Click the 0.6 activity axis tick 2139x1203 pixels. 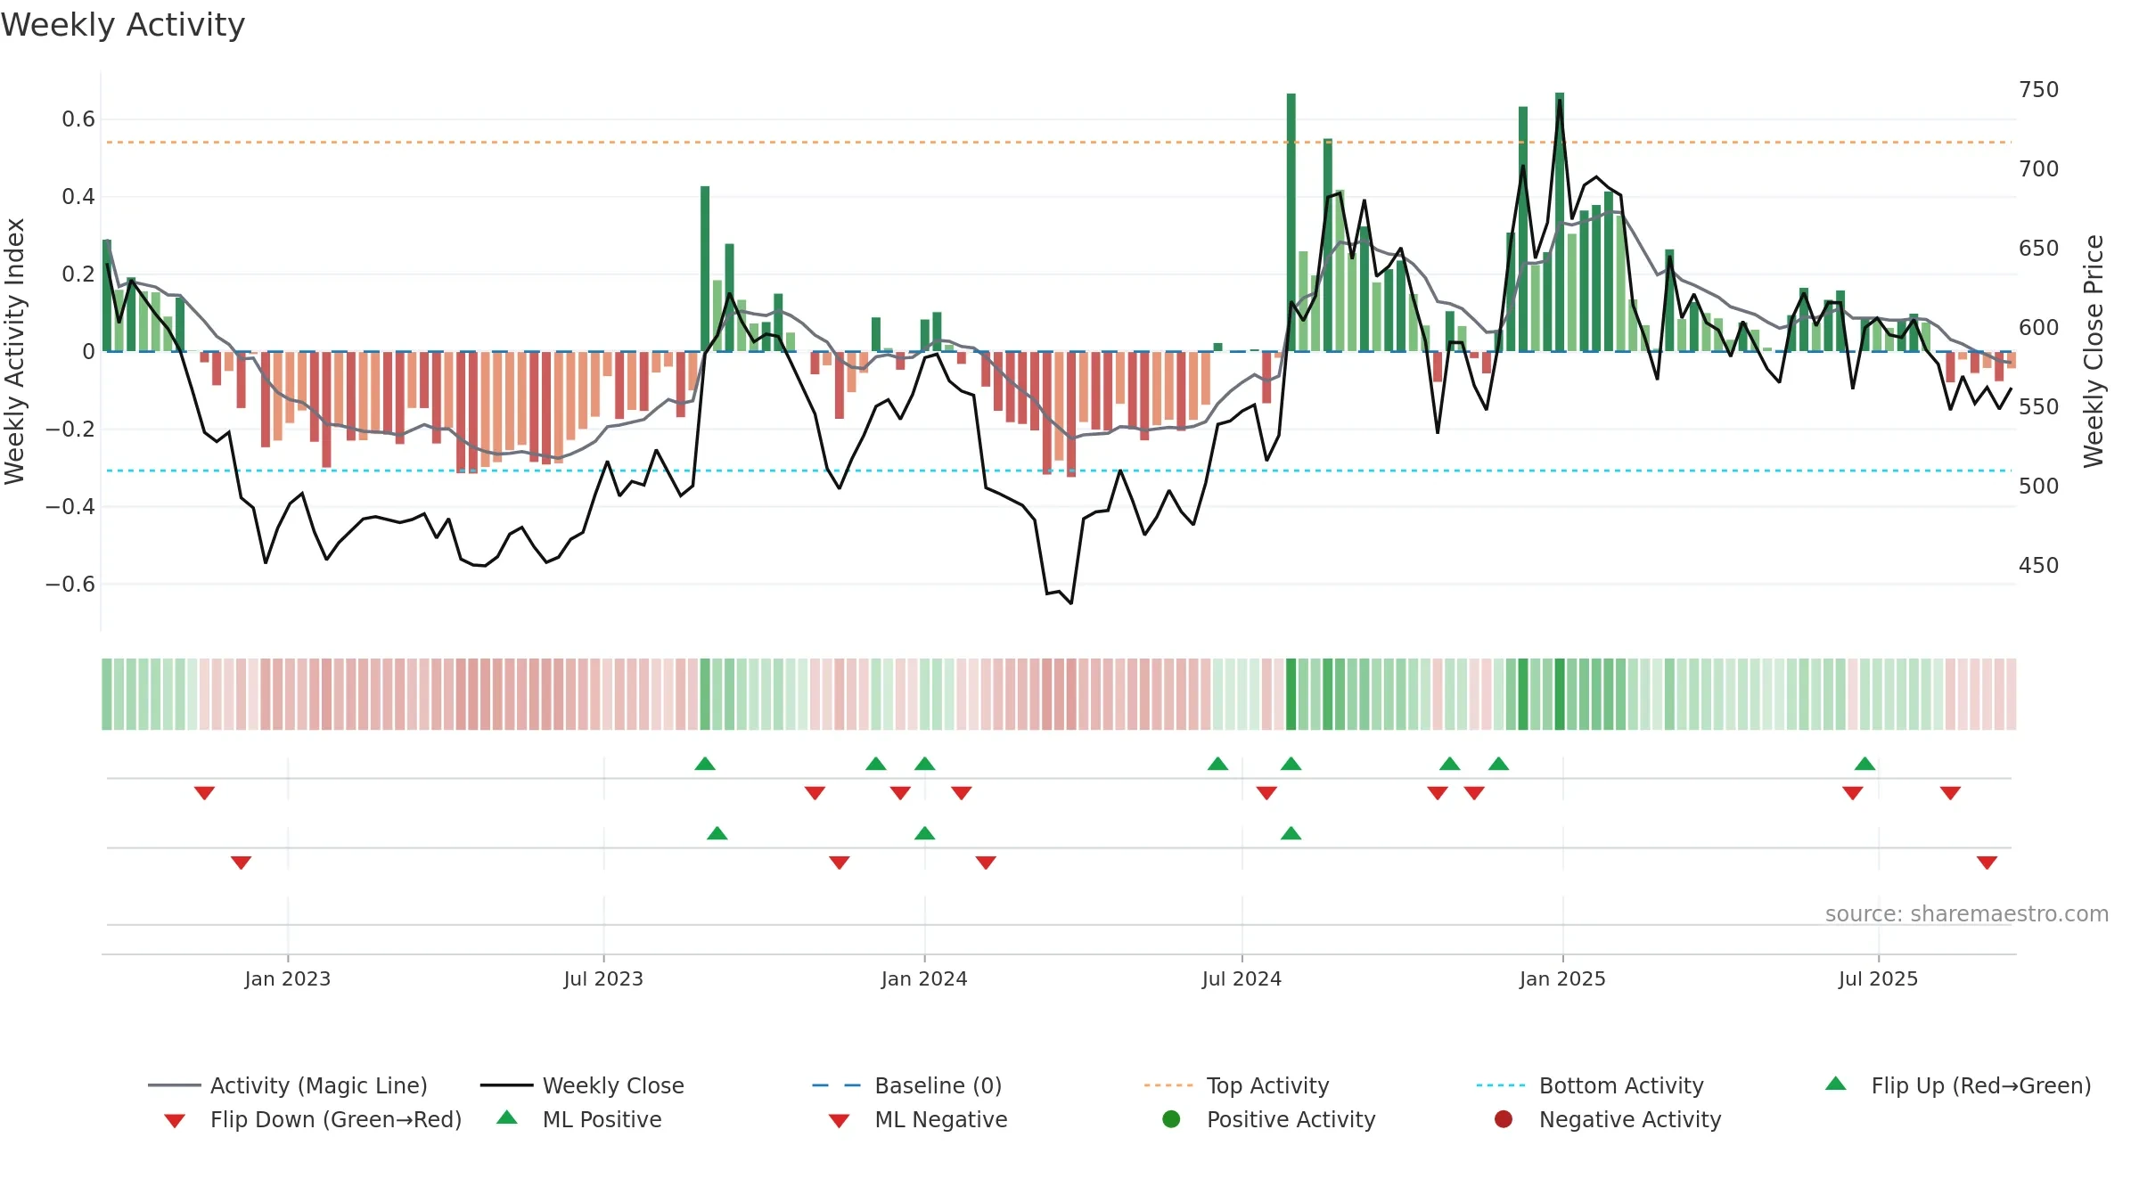pos(78,119)
